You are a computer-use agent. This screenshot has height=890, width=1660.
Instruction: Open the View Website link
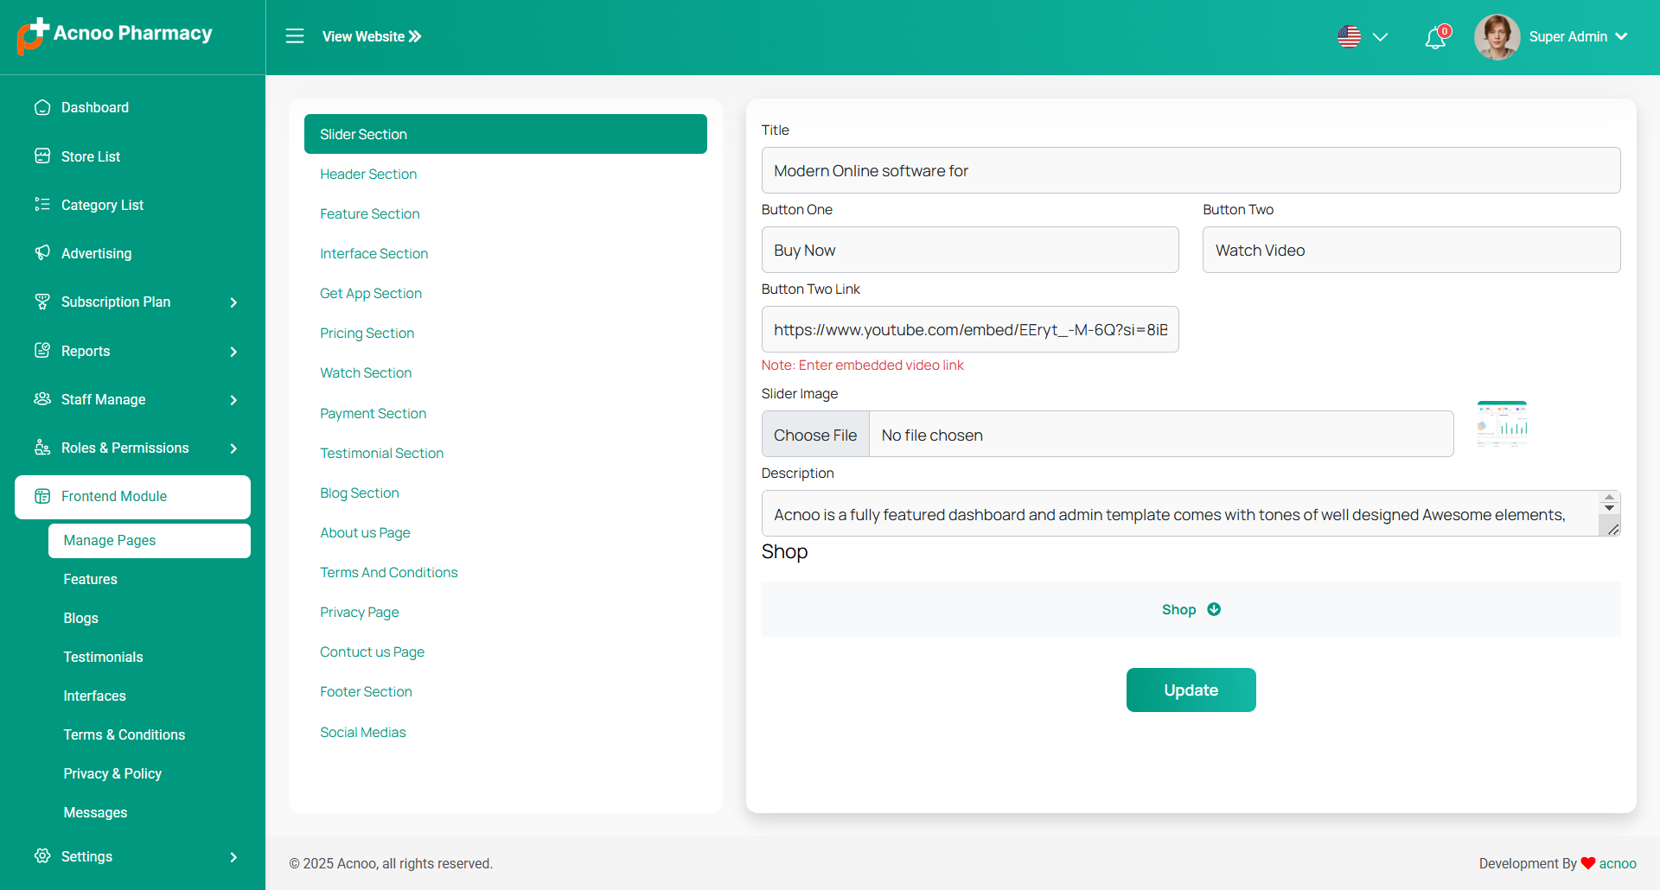pos(372,36)
